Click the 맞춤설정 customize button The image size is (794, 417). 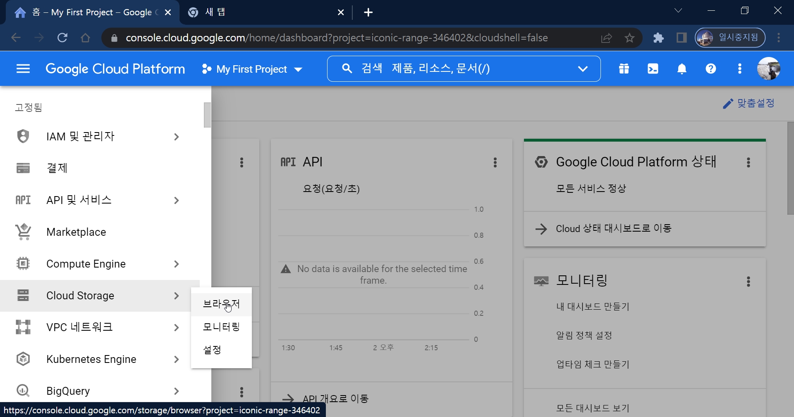click(x=749, y=103)
